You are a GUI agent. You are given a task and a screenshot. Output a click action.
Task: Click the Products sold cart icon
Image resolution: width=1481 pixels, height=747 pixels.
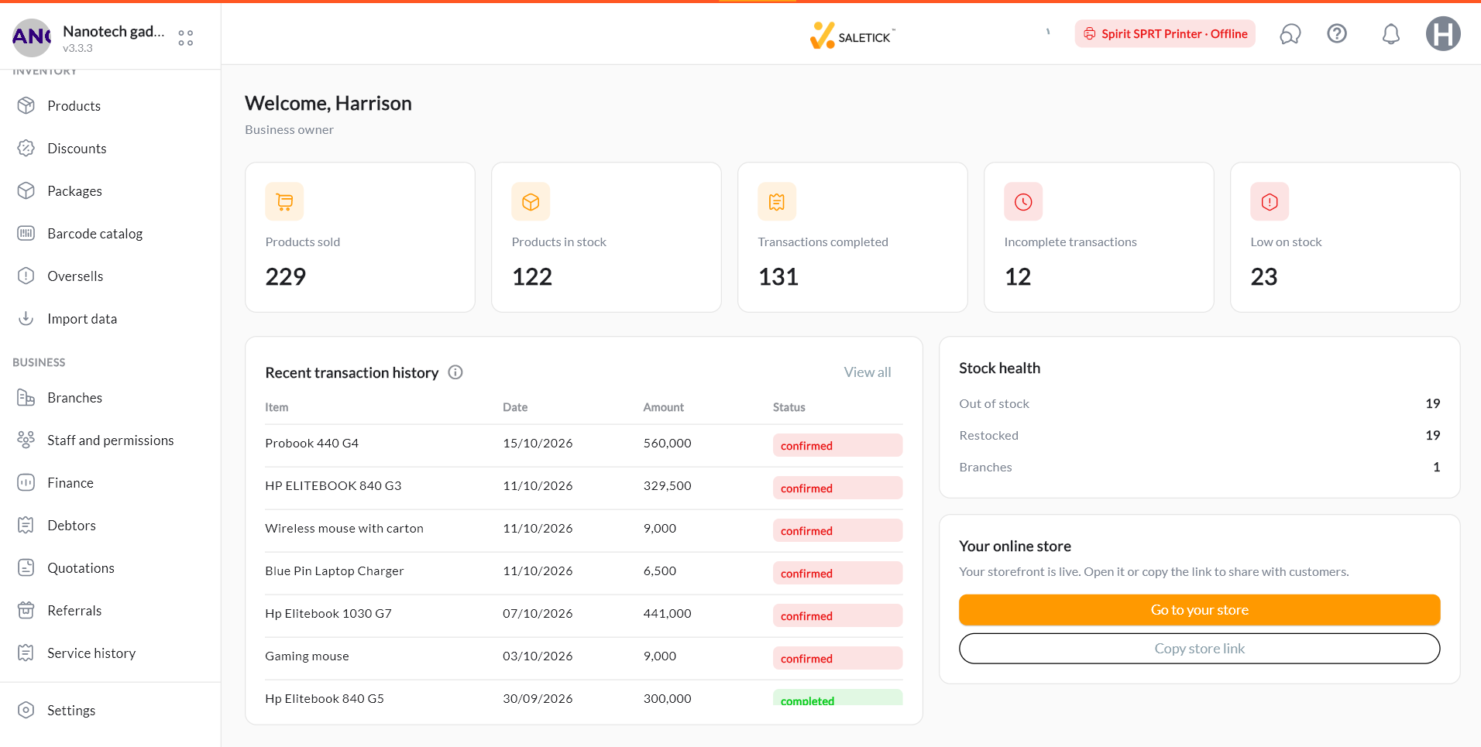pos(284,202)
